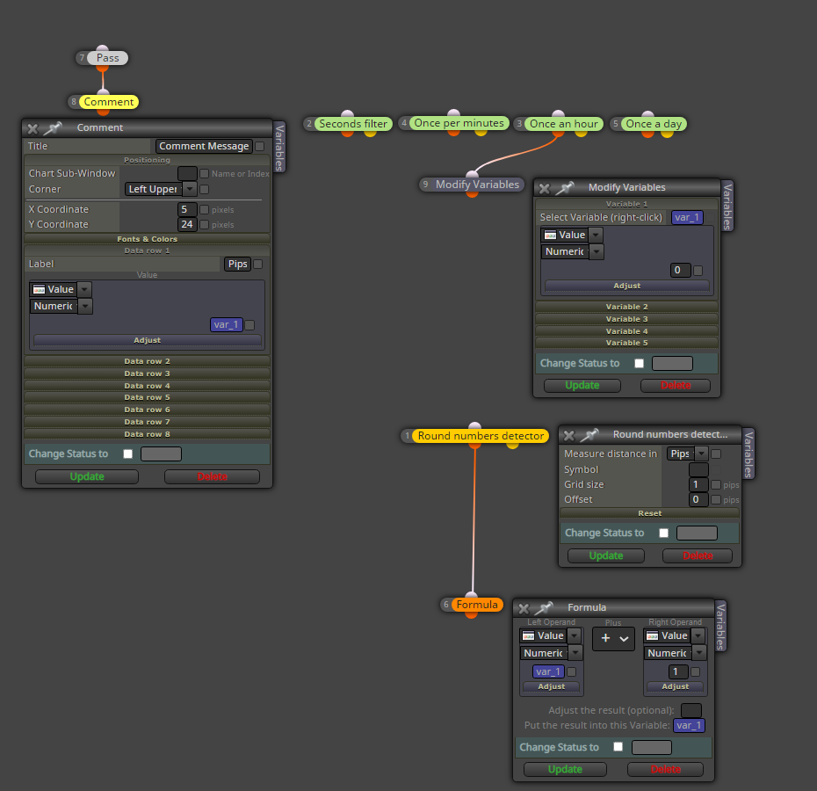This screenshot has height=791, width=817.
Task: Click the X Coordinate value field
Action: [x=187, y=209]
